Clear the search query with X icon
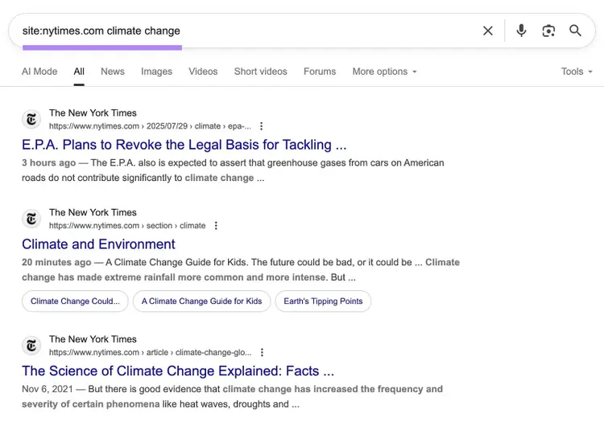 [488, 31]
